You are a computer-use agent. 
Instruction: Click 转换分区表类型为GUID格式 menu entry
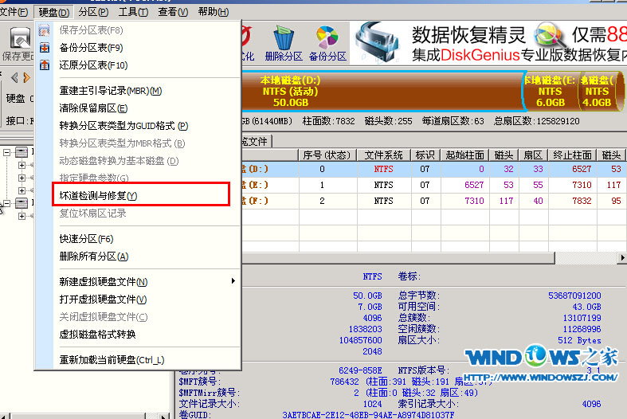[x=123, y=126]
